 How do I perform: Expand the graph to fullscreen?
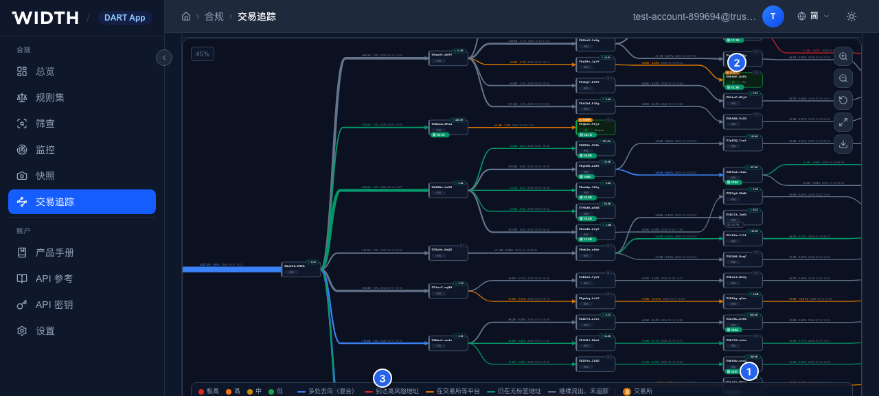click(843, 122)
